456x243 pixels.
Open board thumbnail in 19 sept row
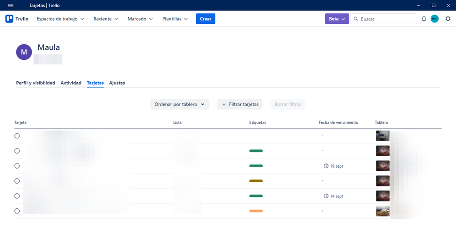(383, 166)
